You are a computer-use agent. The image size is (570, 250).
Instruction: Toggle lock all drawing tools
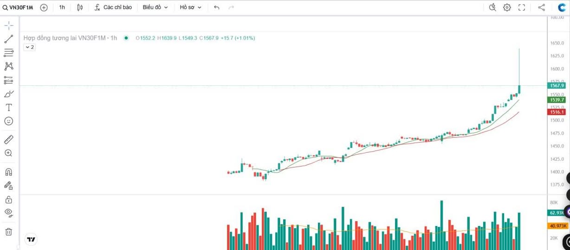(8, 200)
